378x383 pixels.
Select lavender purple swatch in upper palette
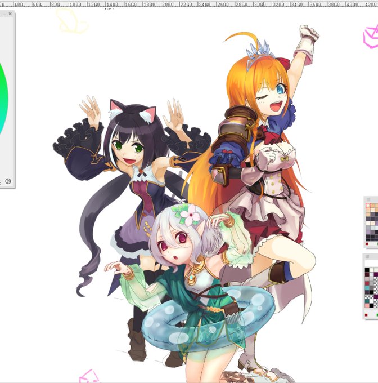(x=368, y=232)
